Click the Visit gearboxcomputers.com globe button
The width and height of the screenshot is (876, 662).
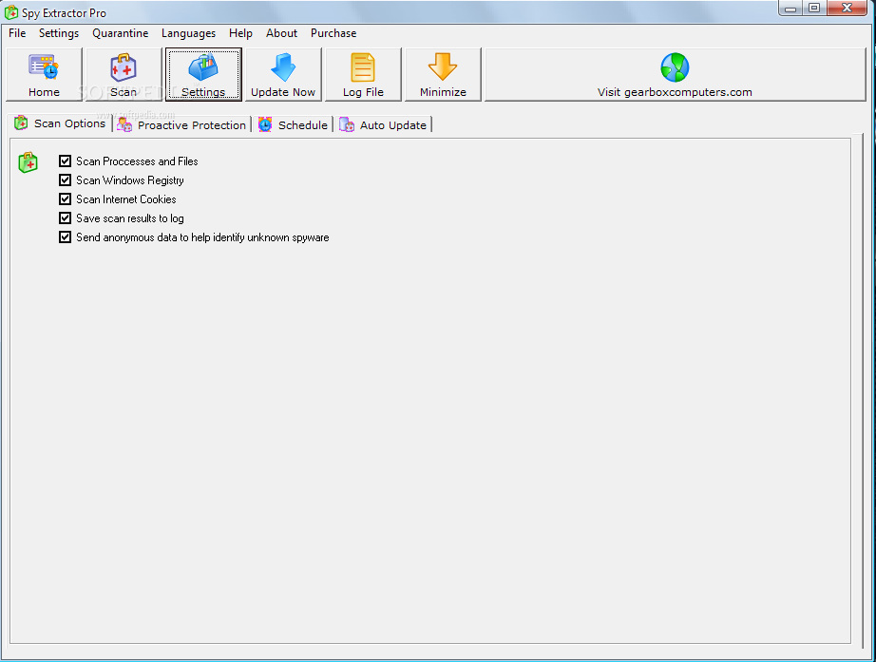tap(675, 74)
